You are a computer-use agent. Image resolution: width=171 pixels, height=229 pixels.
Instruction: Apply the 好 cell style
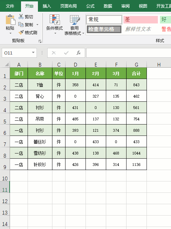point(165,20)
